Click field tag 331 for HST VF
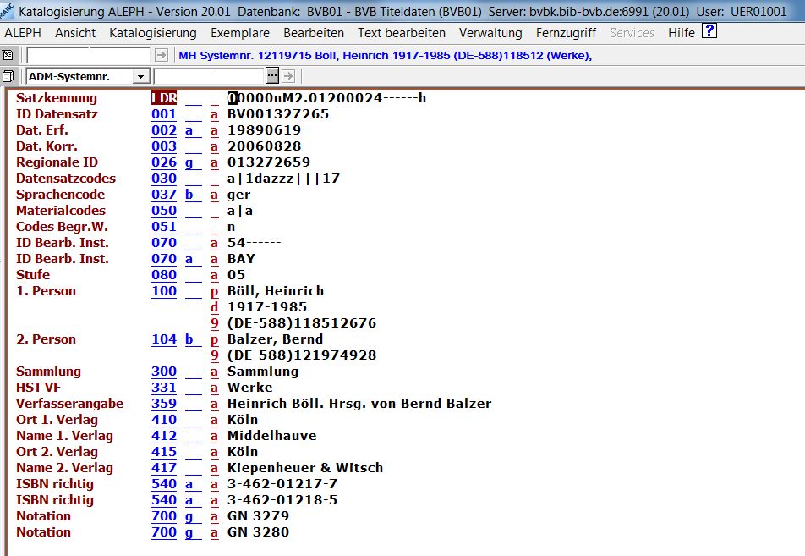Image resolution: width=805 pixels, height=556 pixels. click(x=164, y=388)
